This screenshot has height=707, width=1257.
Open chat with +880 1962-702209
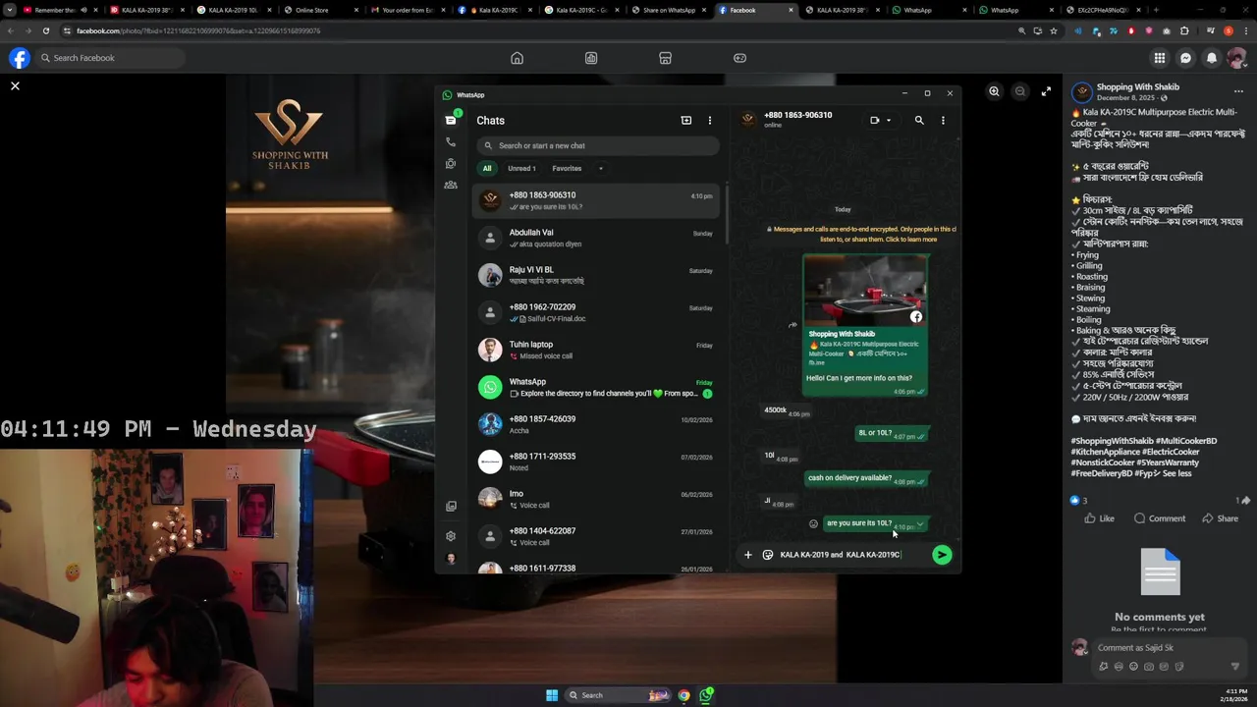(x=597, y=312)
